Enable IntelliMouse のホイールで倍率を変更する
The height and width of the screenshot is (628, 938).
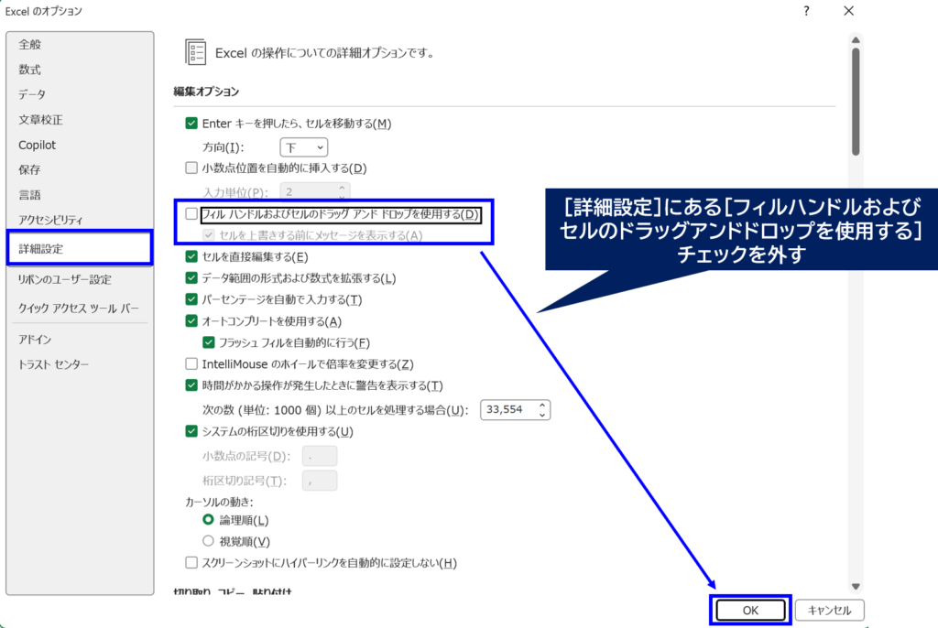click(191, 363)
